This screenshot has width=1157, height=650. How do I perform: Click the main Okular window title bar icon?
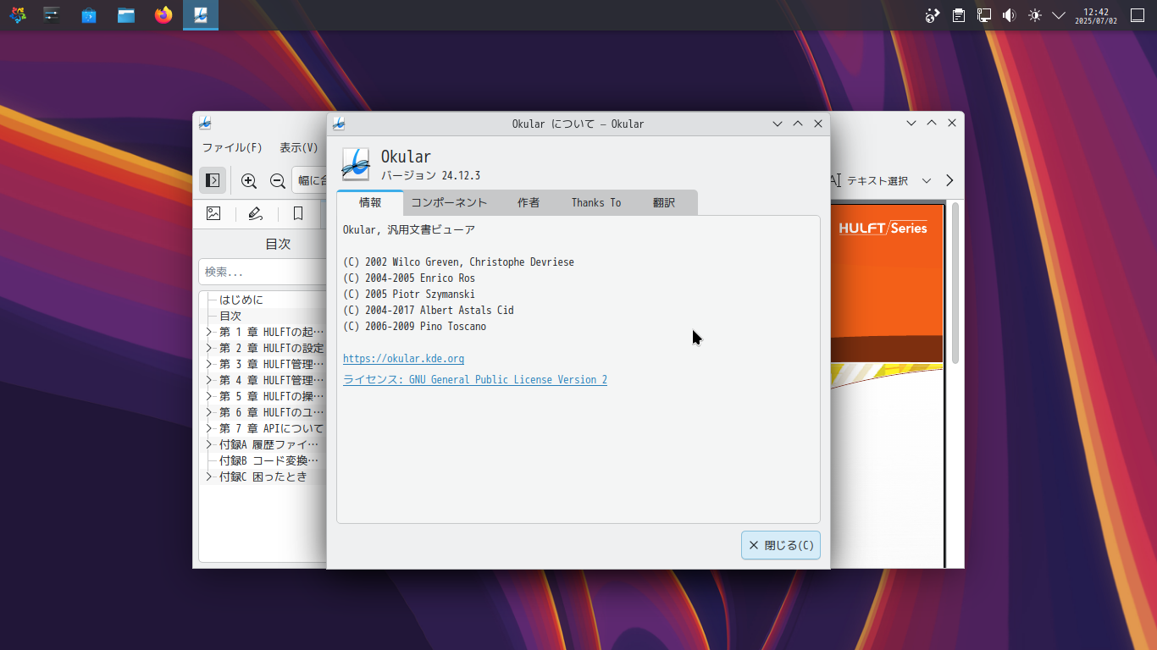tap(205, 123)
